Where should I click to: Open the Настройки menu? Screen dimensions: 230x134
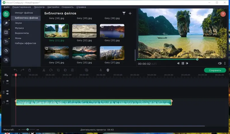click(53, 7)
